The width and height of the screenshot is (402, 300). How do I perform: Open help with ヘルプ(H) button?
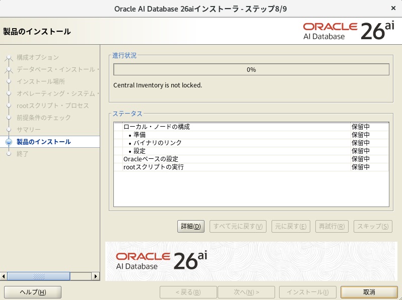click(x=33, y=292)
